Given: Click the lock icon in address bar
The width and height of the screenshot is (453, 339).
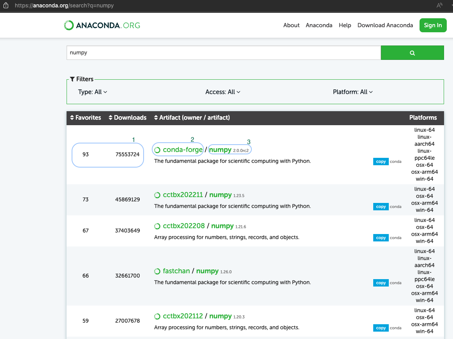Looking at the screenshot, I should [6, 5].
